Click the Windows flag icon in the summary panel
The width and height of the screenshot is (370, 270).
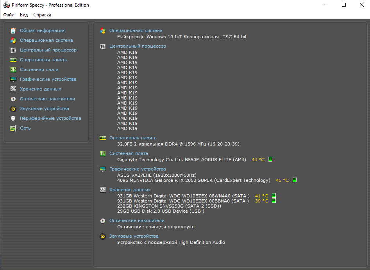(103, 30)
